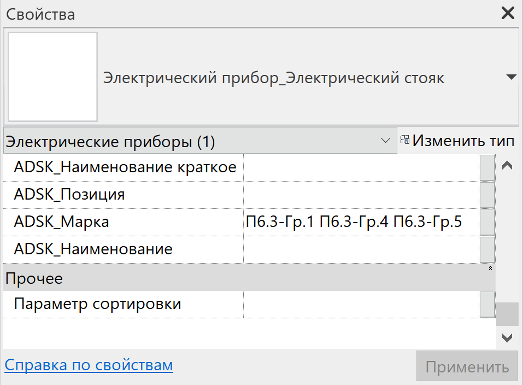Click the small button beside Параметр сортировки row
Image resolution: width=523 pixels, height=385 pixels.
coord(487,305)
